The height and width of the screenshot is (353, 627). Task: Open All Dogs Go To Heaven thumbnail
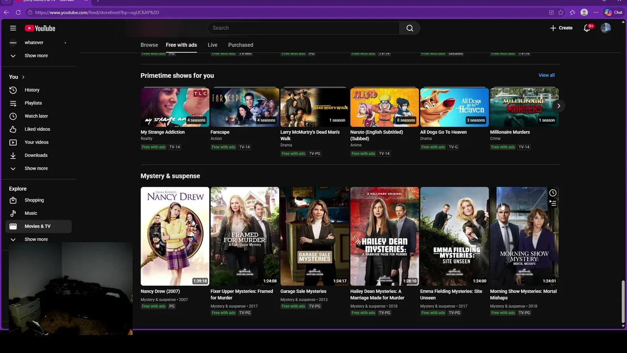(455, 107)
